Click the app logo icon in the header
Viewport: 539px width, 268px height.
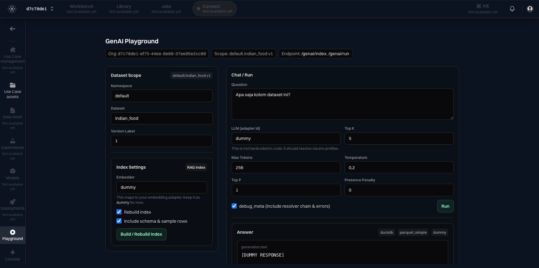coord(12,9)
